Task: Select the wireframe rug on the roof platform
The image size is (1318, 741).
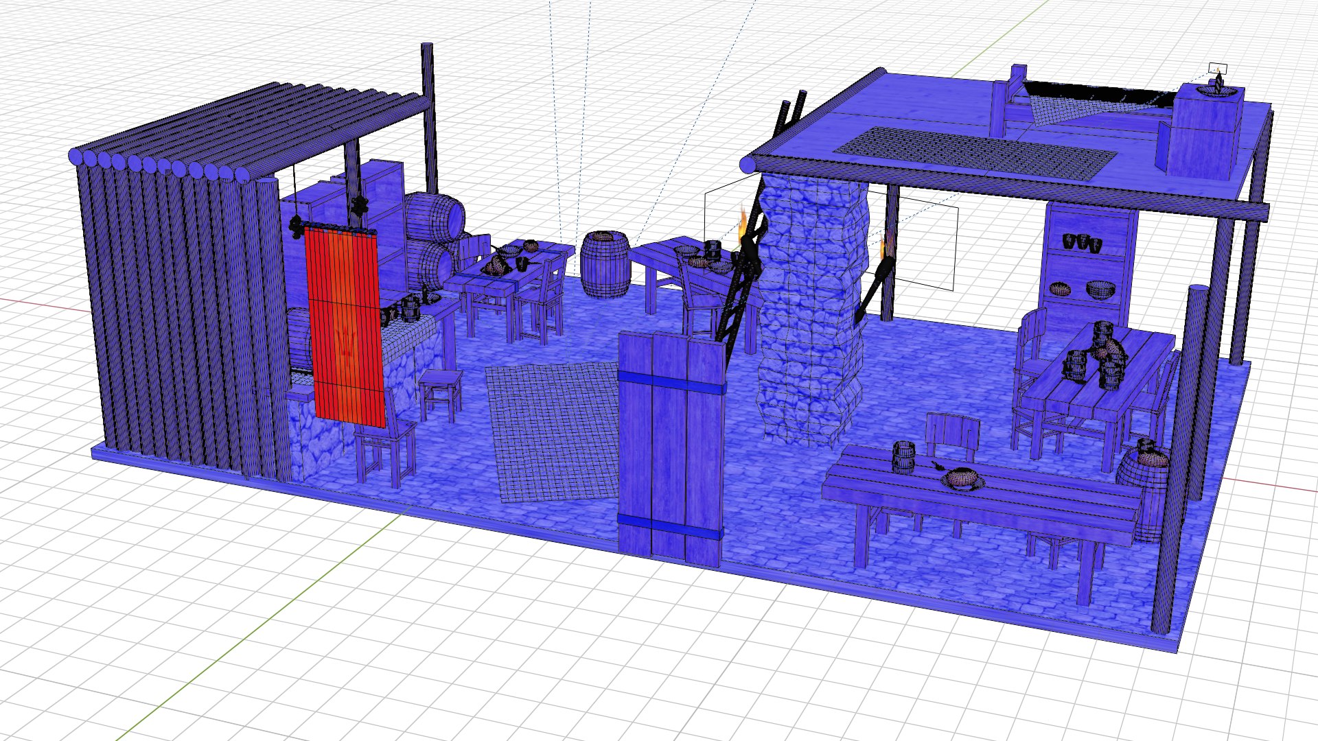Action: 975,152
